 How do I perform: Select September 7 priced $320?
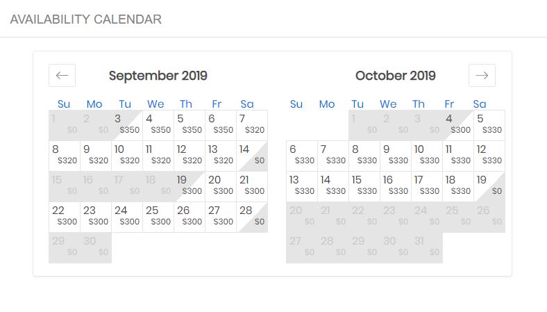coord(251,125)
